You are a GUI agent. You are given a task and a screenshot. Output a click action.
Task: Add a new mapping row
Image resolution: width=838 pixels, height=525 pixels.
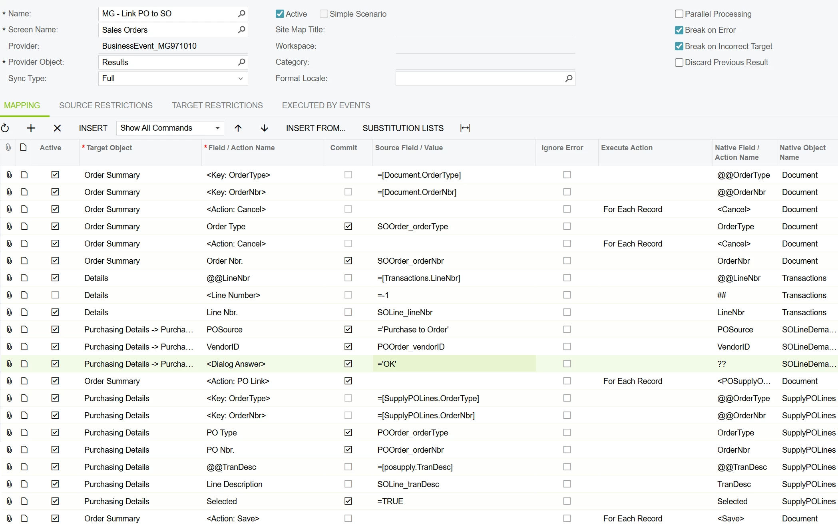click(31, 128)
